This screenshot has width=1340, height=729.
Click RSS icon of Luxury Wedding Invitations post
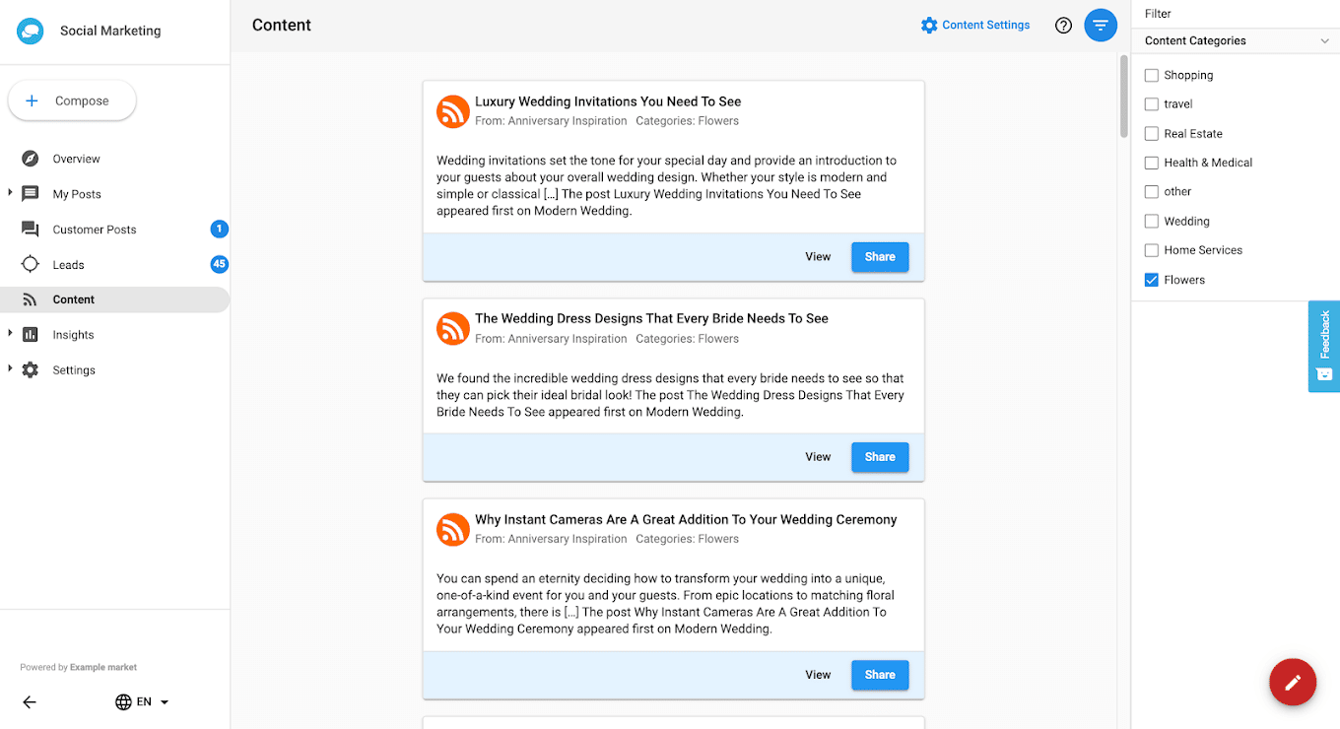click(452, 111)
